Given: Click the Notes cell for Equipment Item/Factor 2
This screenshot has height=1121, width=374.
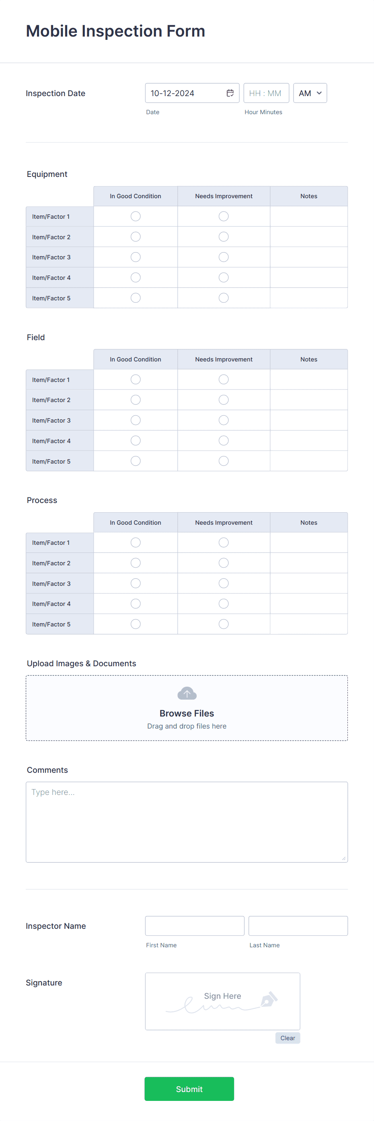Looking at the screenshot, I should tap(309, 236).
